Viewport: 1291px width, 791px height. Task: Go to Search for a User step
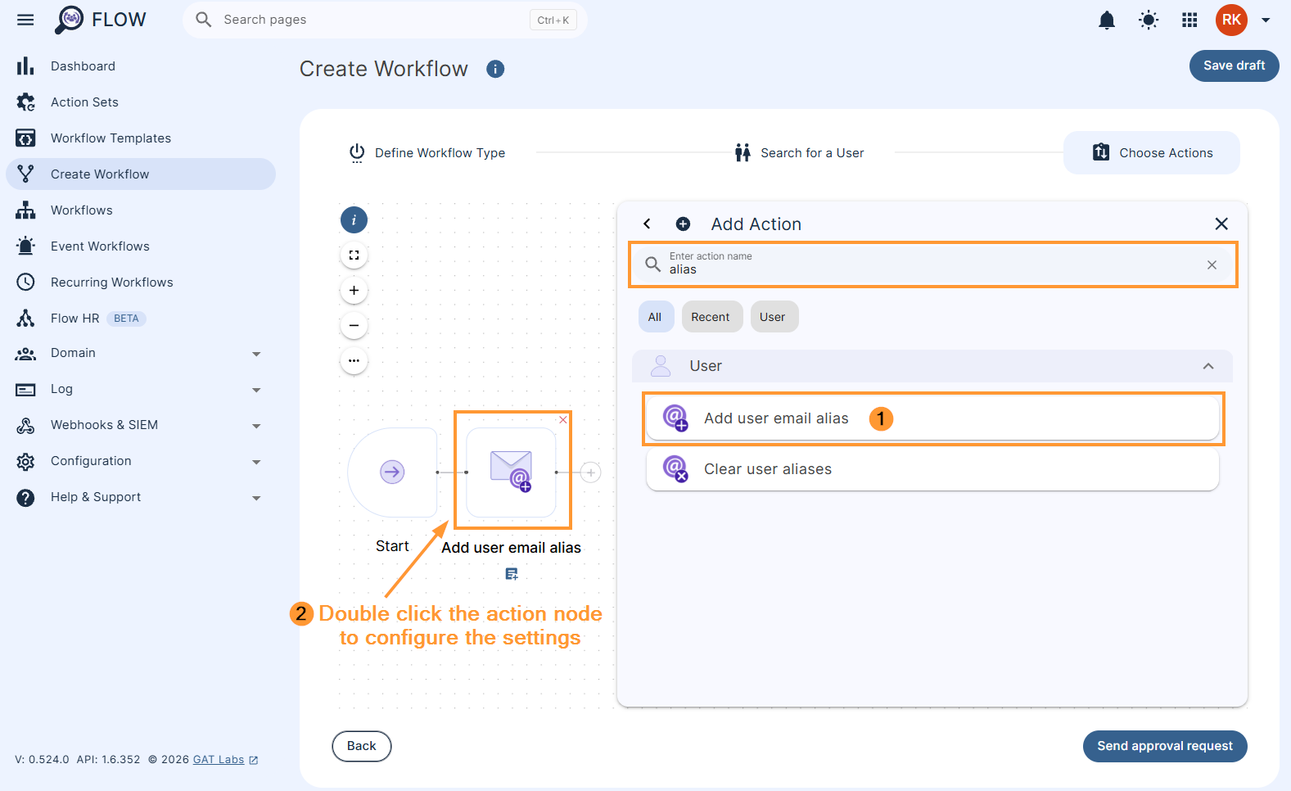pyautogui.click(x=799, y=153)
